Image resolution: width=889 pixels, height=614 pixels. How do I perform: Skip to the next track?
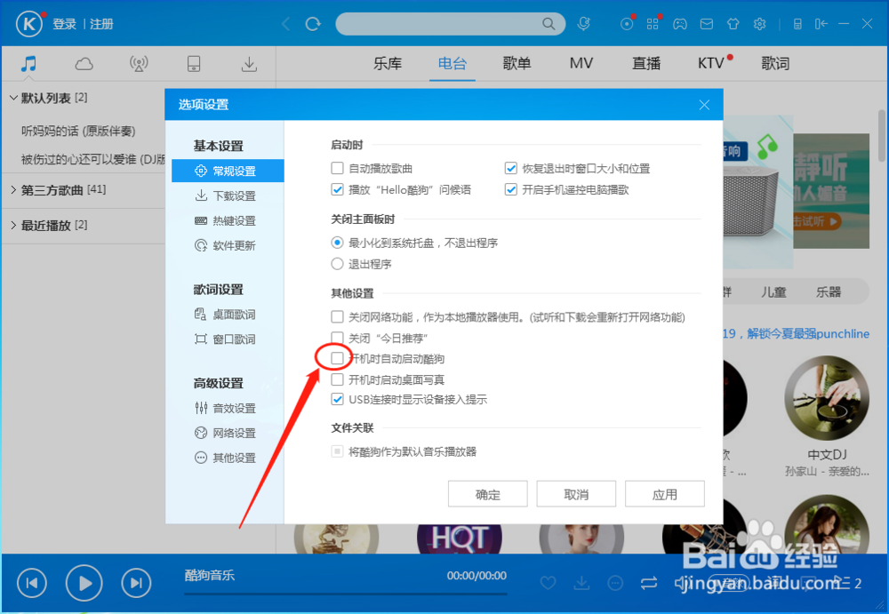(x=136, y=582)
